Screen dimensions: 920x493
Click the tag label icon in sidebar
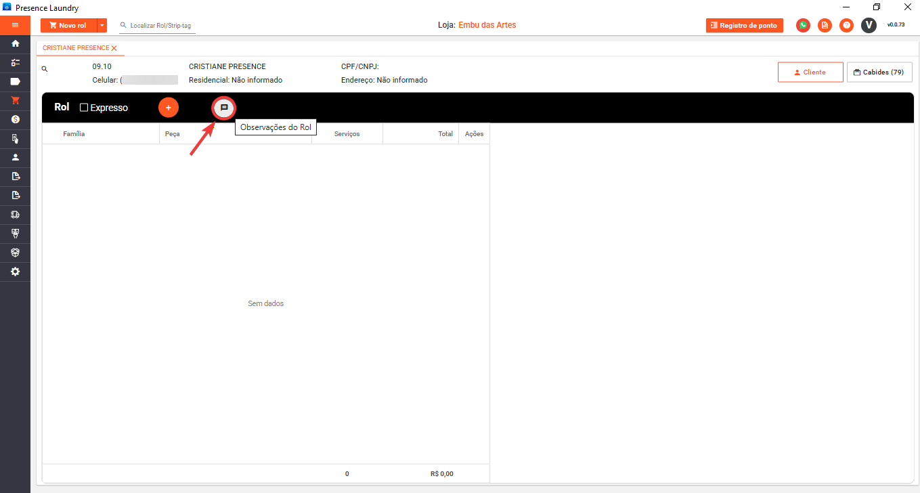pos(15,81)
